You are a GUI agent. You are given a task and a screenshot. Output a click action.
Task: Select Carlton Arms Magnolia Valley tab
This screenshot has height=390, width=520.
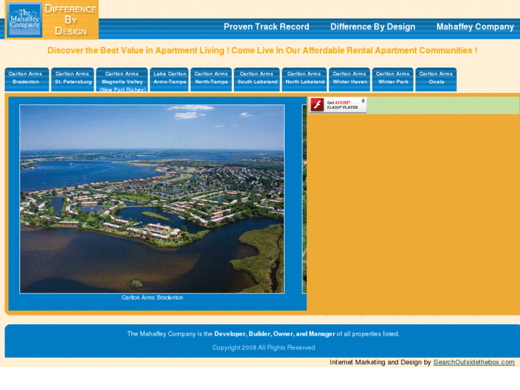point(122,79)
